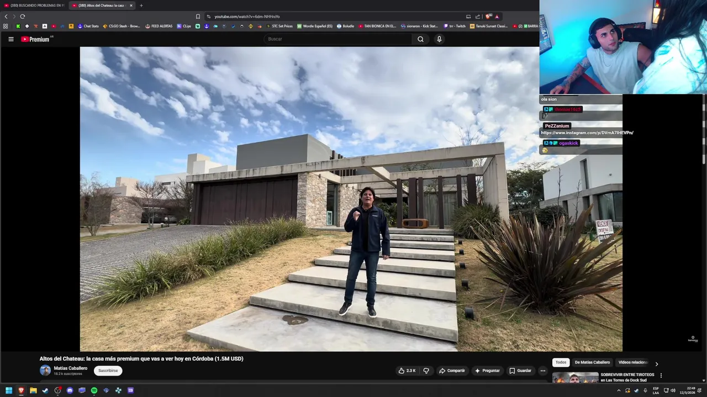Viewport: 707px width, 397px height.
Task: Open options for SOBREVIVIR ENTRE TIROTEOS video
Action: point(661,376)
